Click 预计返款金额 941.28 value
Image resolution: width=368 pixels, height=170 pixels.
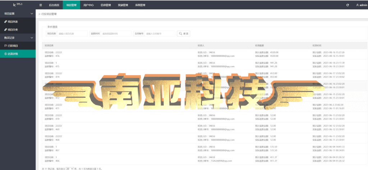[273, 63]
